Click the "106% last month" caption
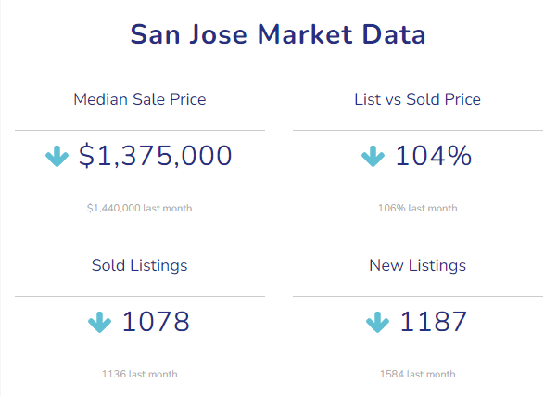Screen dimensions: 557x396 pyautogui.click(x=417, y=208)
